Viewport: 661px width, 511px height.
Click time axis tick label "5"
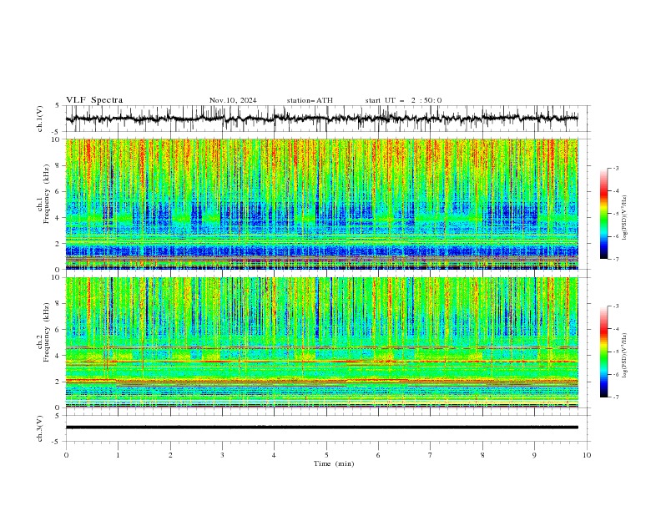coord(326,455)
